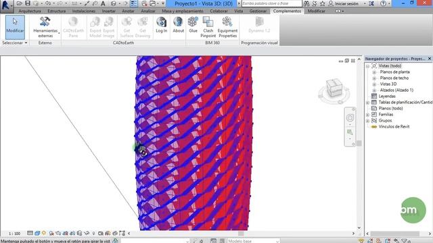Click the star favorites icon in title bar
The image size is (433, 243).
[x=323, y=3]
